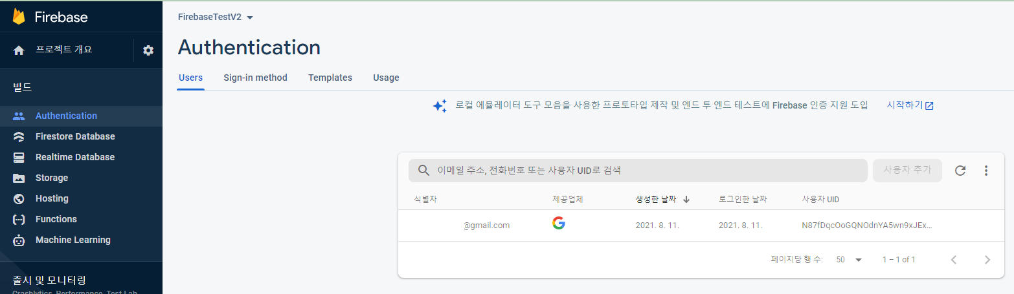Viewport: 1014px width, 294px height.
Task: Click the Functions brackets icon
Action: pyautogui.click(x=19, y=220)
